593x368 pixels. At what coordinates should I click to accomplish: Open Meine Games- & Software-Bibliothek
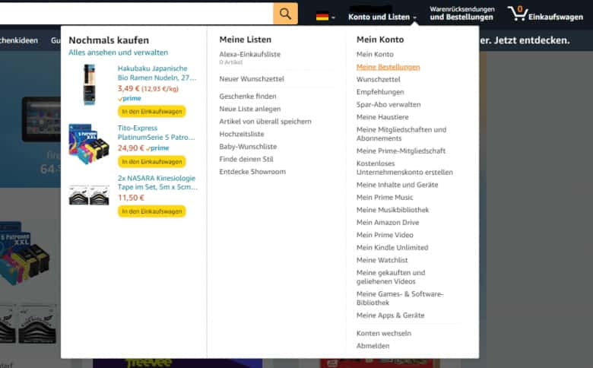tap(400, 298)
